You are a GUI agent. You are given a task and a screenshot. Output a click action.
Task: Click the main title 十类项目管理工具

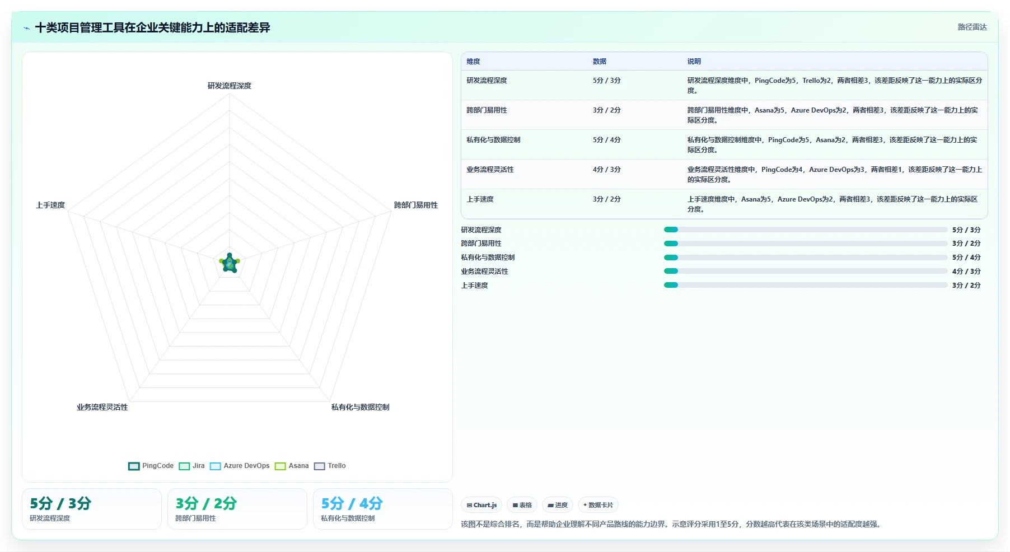152,27
